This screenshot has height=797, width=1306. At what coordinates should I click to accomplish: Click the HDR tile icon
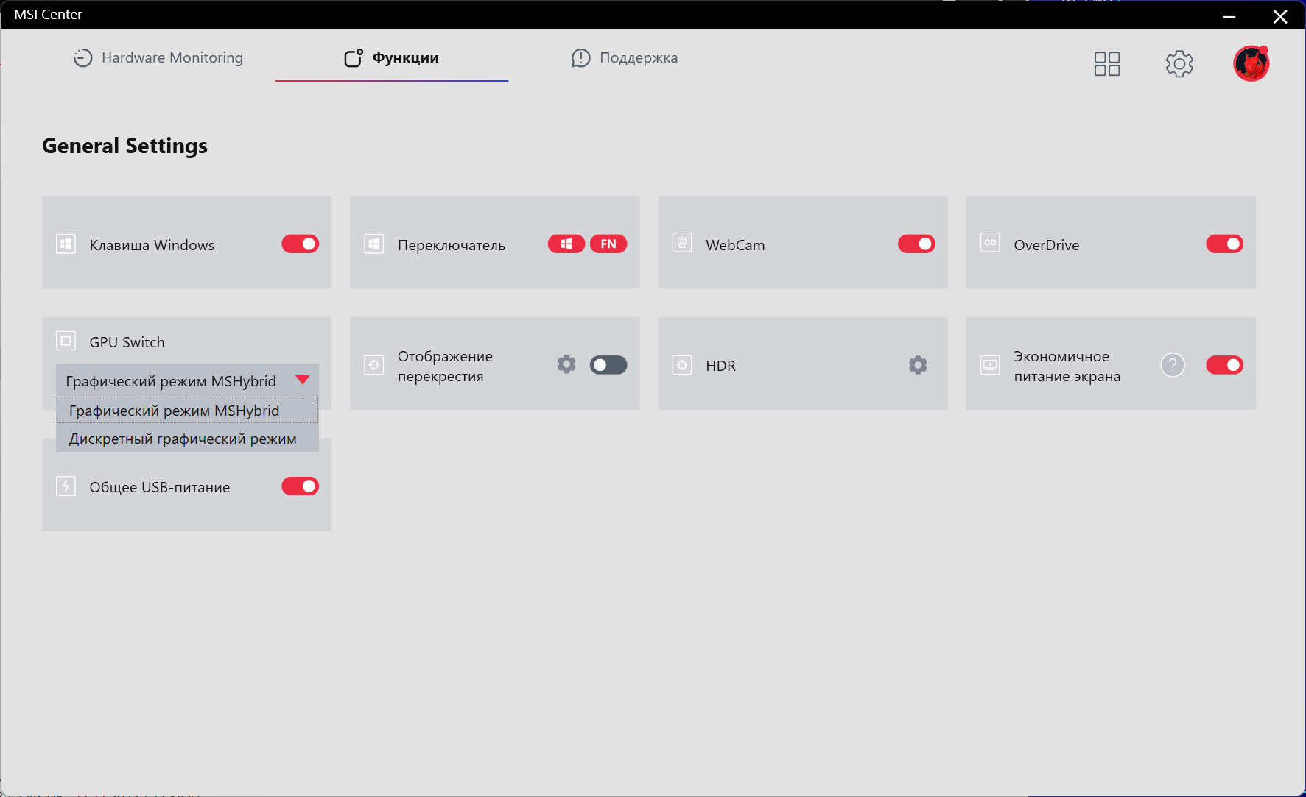tap(682, 365)
